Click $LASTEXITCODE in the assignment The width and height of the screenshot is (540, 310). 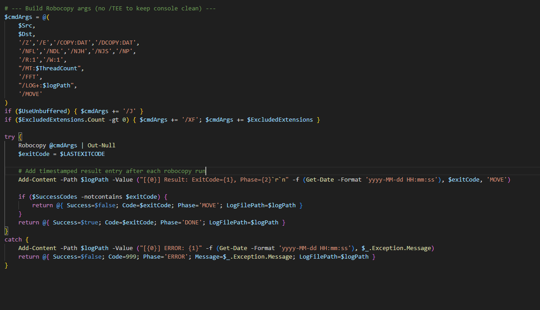click(82, 154)
